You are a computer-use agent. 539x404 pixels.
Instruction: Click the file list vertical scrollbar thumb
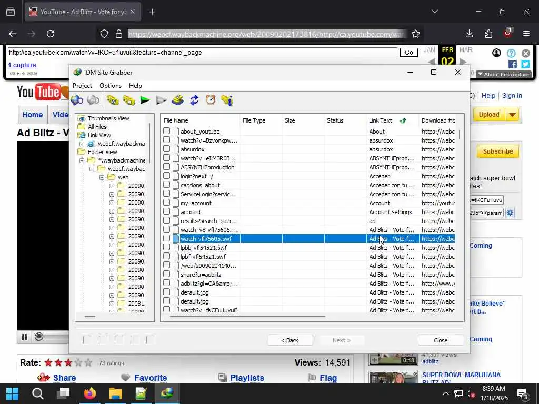460,134
